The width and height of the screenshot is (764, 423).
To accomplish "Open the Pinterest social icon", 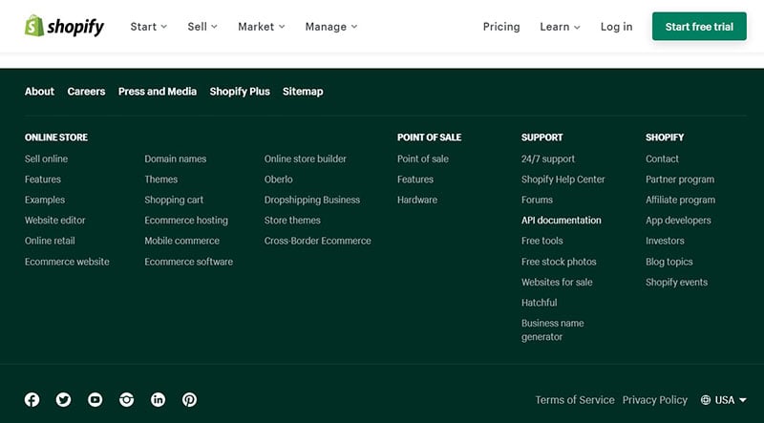I will coord(189,400).
